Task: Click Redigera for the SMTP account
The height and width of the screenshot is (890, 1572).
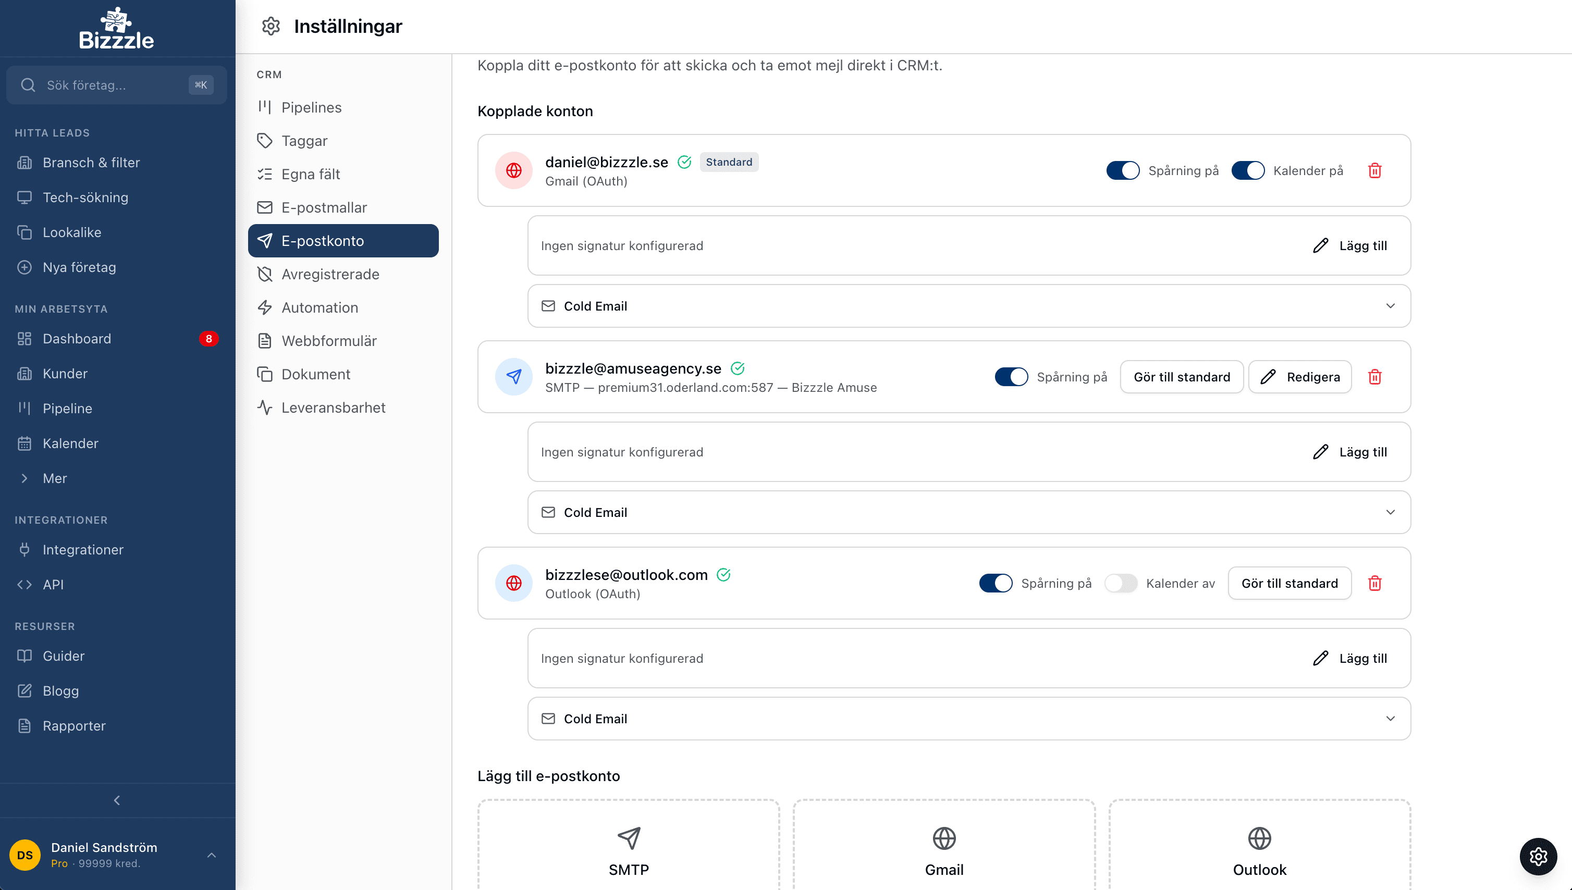Action: click(1300, 377)
